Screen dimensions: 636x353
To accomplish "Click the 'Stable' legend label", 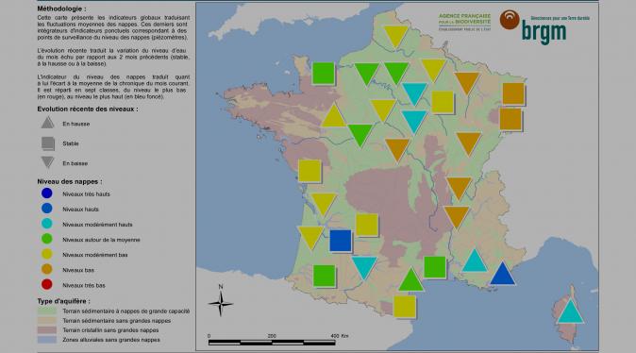I will [x=71, y=143].
